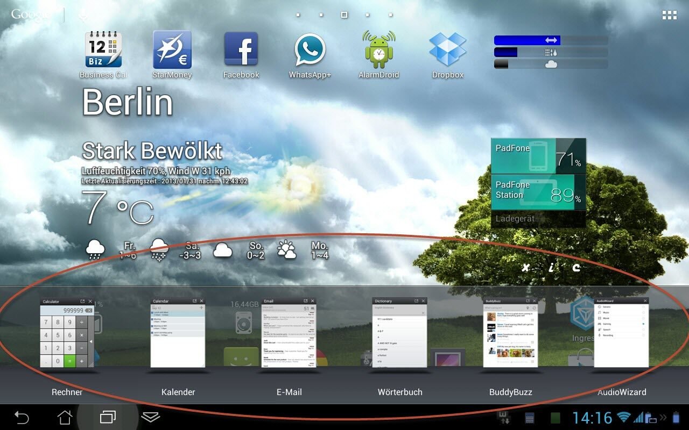Tap the Stark Bewölkt weather condition

tap(152, 150)
